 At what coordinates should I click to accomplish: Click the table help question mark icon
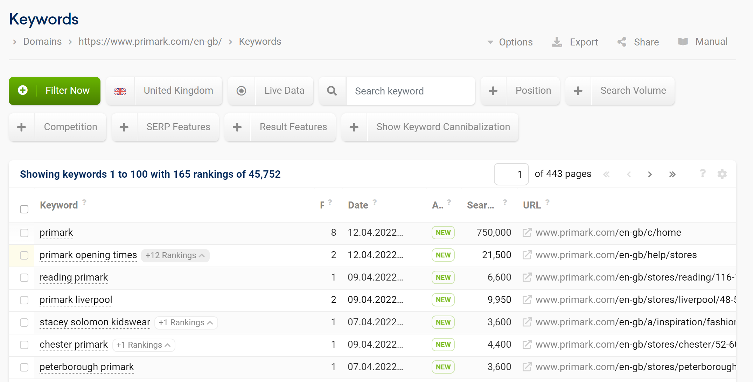pyautogui.click(x=702, y=173)
